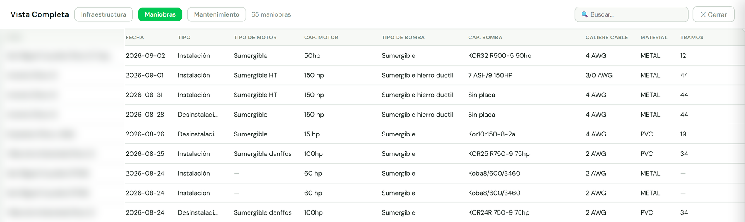Image resolution: width=745 pixels, height=222 pixels.
Task: Click the tramos value 12
Action: pyautogui.click(x=683, y=56)
